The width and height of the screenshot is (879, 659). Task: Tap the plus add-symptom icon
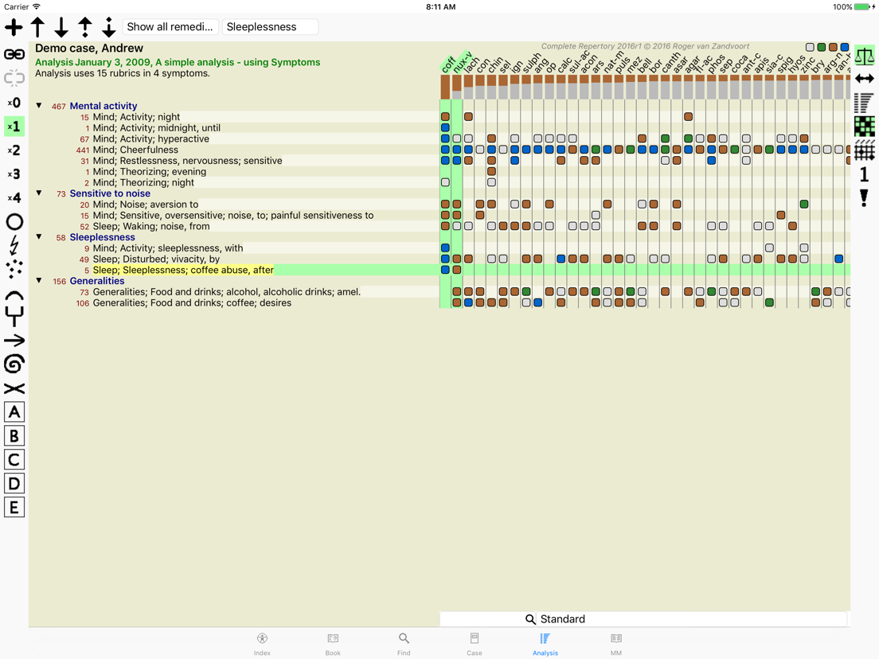pos(14,27)
